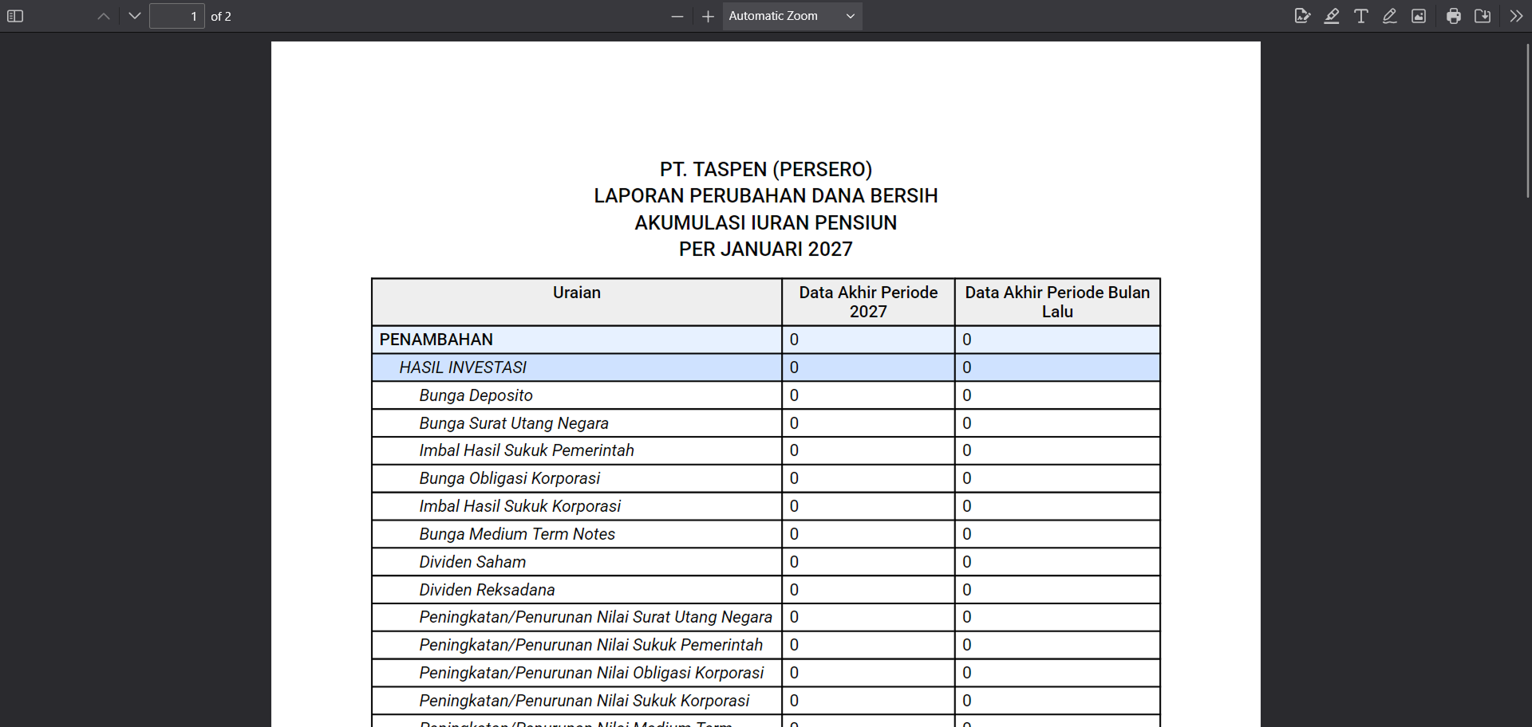
Task: Click the HASIL INVESTASI row label
Action: (x=463, y=367)
